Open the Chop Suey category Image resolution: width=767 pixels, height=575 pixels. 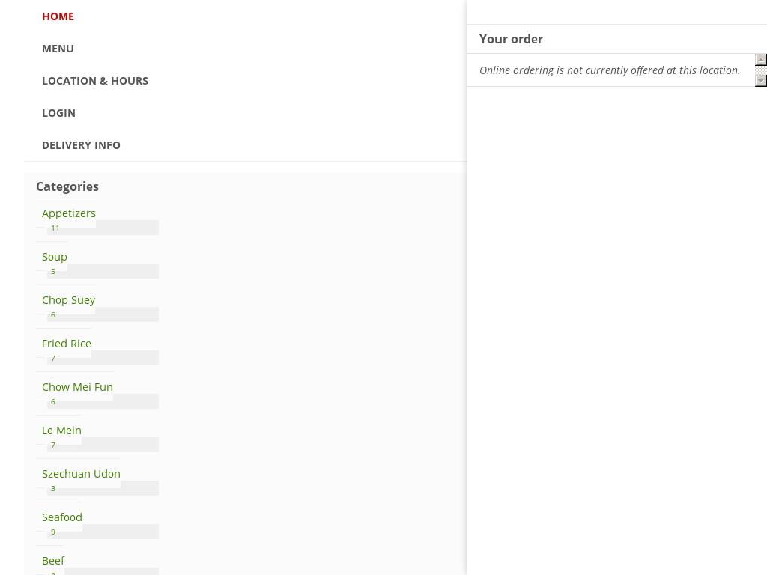68,300
